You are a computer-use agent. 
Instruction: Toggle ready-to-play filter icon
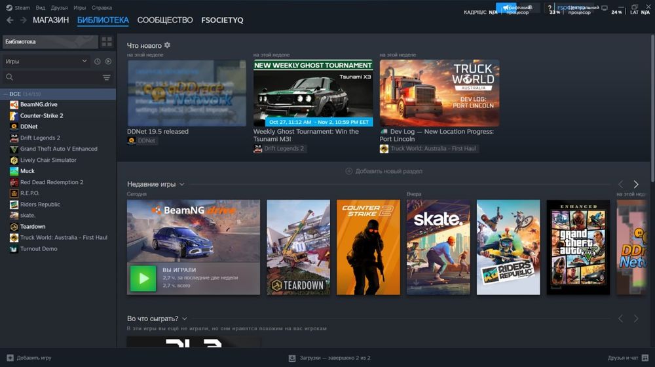pos(108,62)
